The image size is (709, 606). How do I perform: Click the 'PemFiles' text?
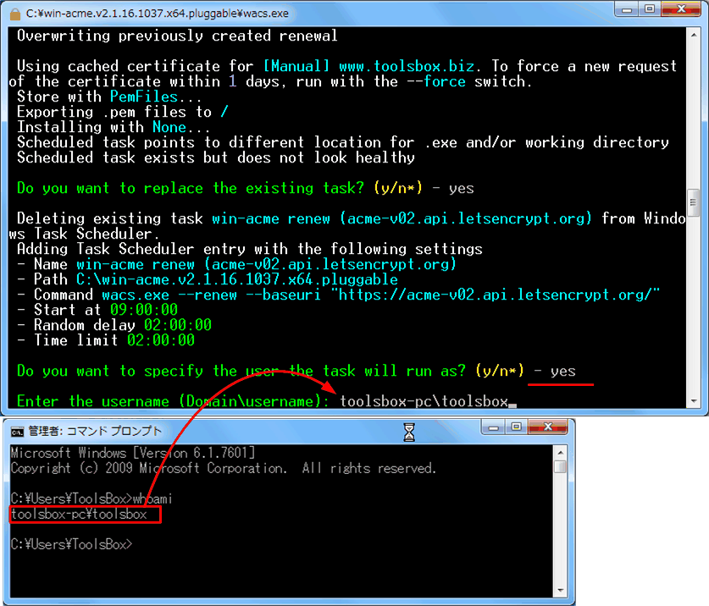(144, 96)
